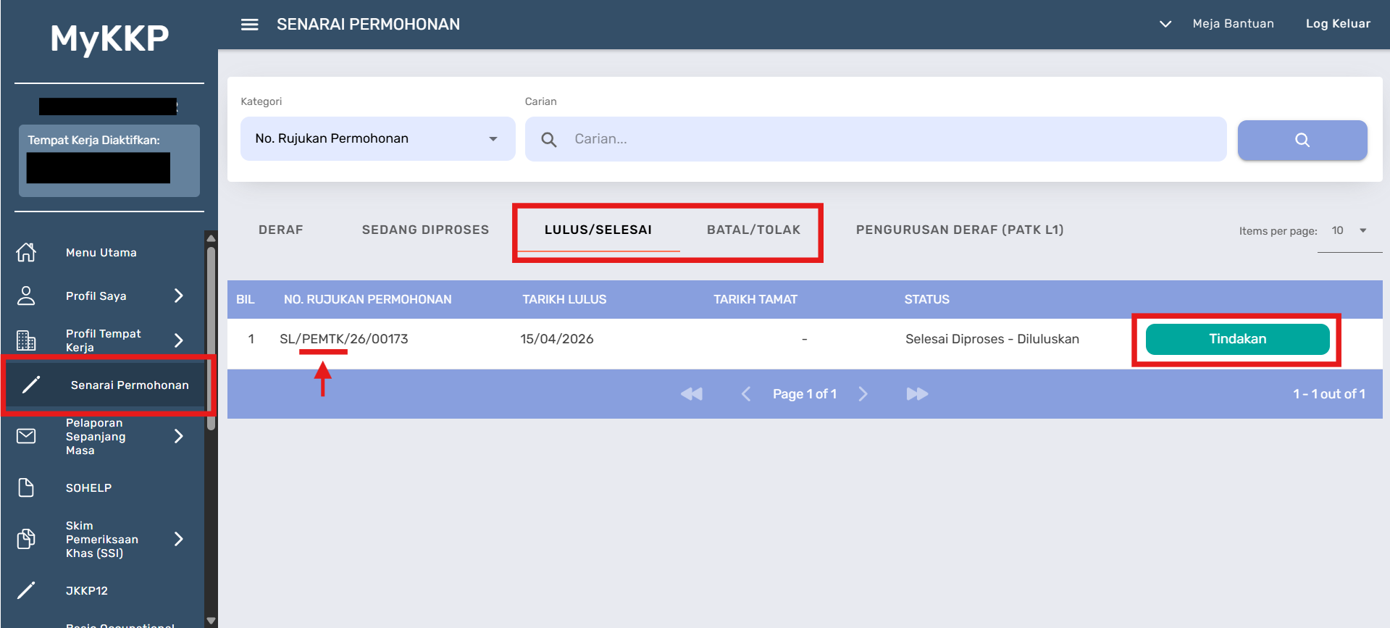Click the Profil Saya person icon
Screen dimensions: 1390x628
tap(26, 296)
